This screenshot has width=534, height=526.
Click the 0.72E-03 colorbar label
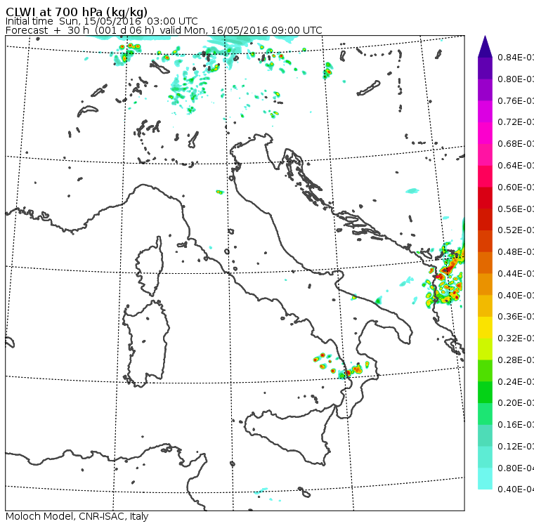[515, 122]
